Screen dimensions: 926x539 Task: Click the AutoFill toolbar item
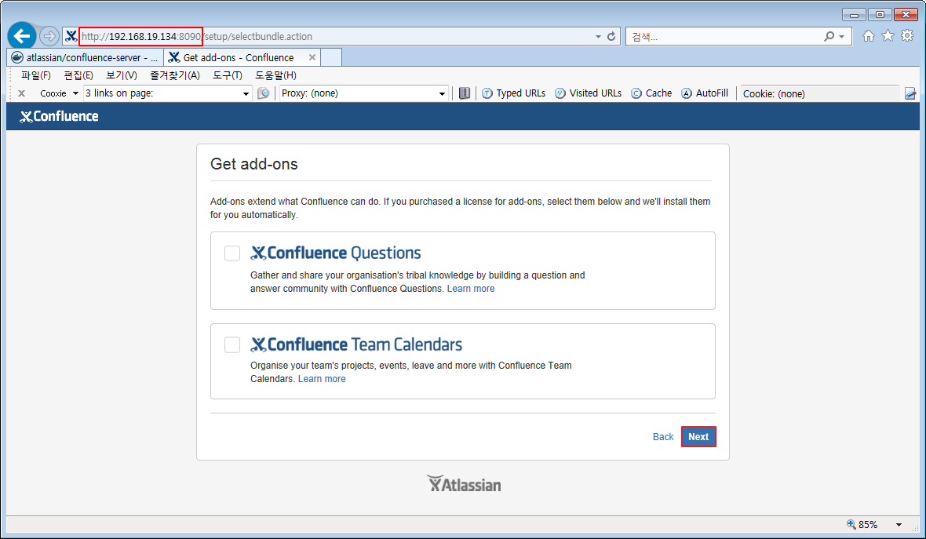pos(704,93)
